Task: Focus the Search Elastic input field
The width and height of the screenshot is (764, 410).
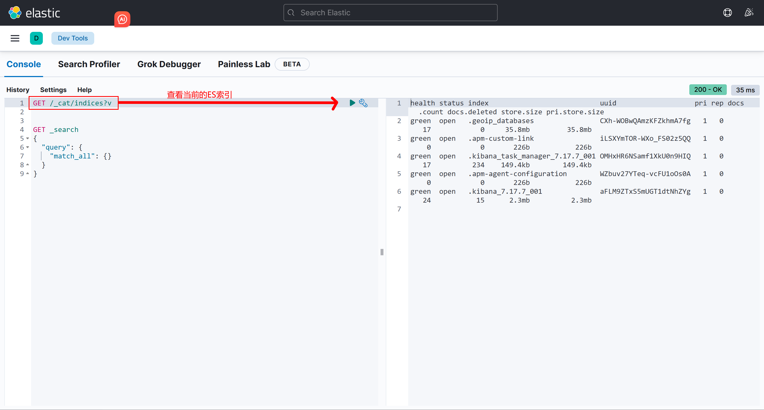Action: click(x=390, y=13)
